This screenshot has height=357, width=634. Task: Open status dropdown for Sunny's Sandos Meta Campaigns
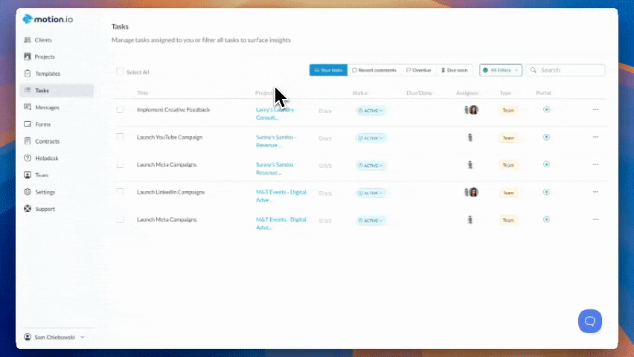pyautogui.click(x=371, y=165)
